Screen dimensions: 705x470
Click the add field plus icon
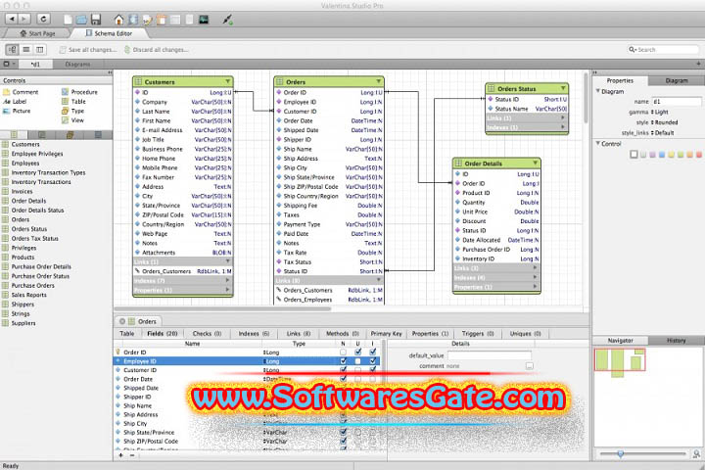(x=120, y=455)
